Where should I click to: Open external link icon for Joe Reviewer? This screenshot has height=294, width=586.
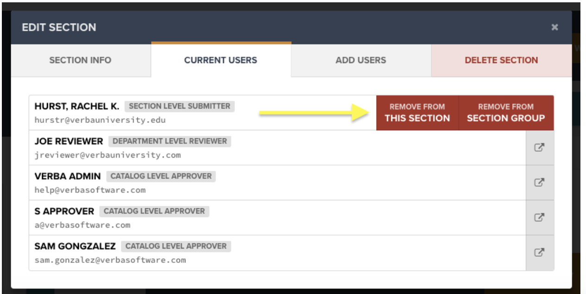pyautogui.click(x=540, y=148)
